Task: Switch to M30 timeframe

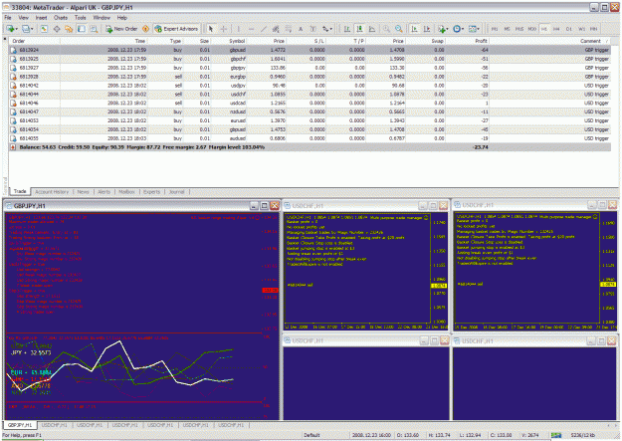Action: [x=532, y=29]
